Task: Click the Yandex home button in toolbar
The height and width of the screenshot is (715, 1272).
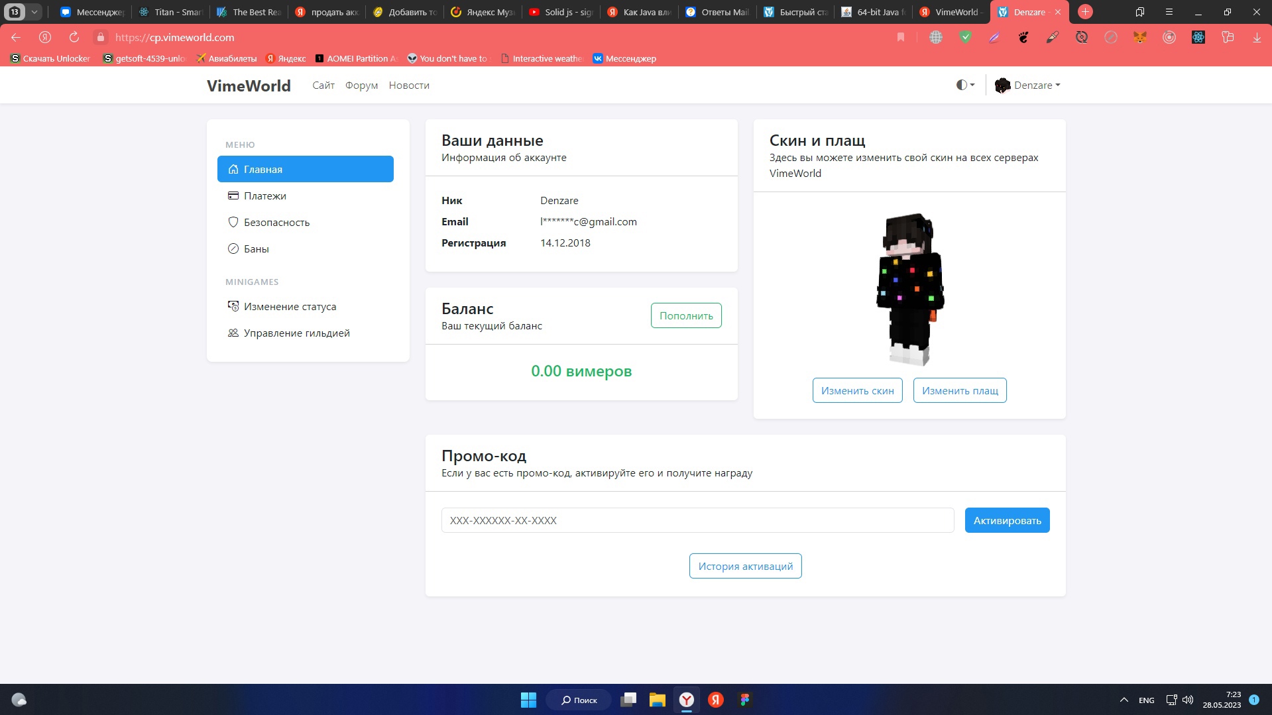Action: tap(45, 37)
